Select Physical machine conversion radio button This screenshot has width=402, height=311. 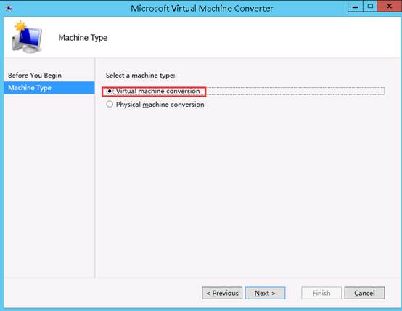110,104
